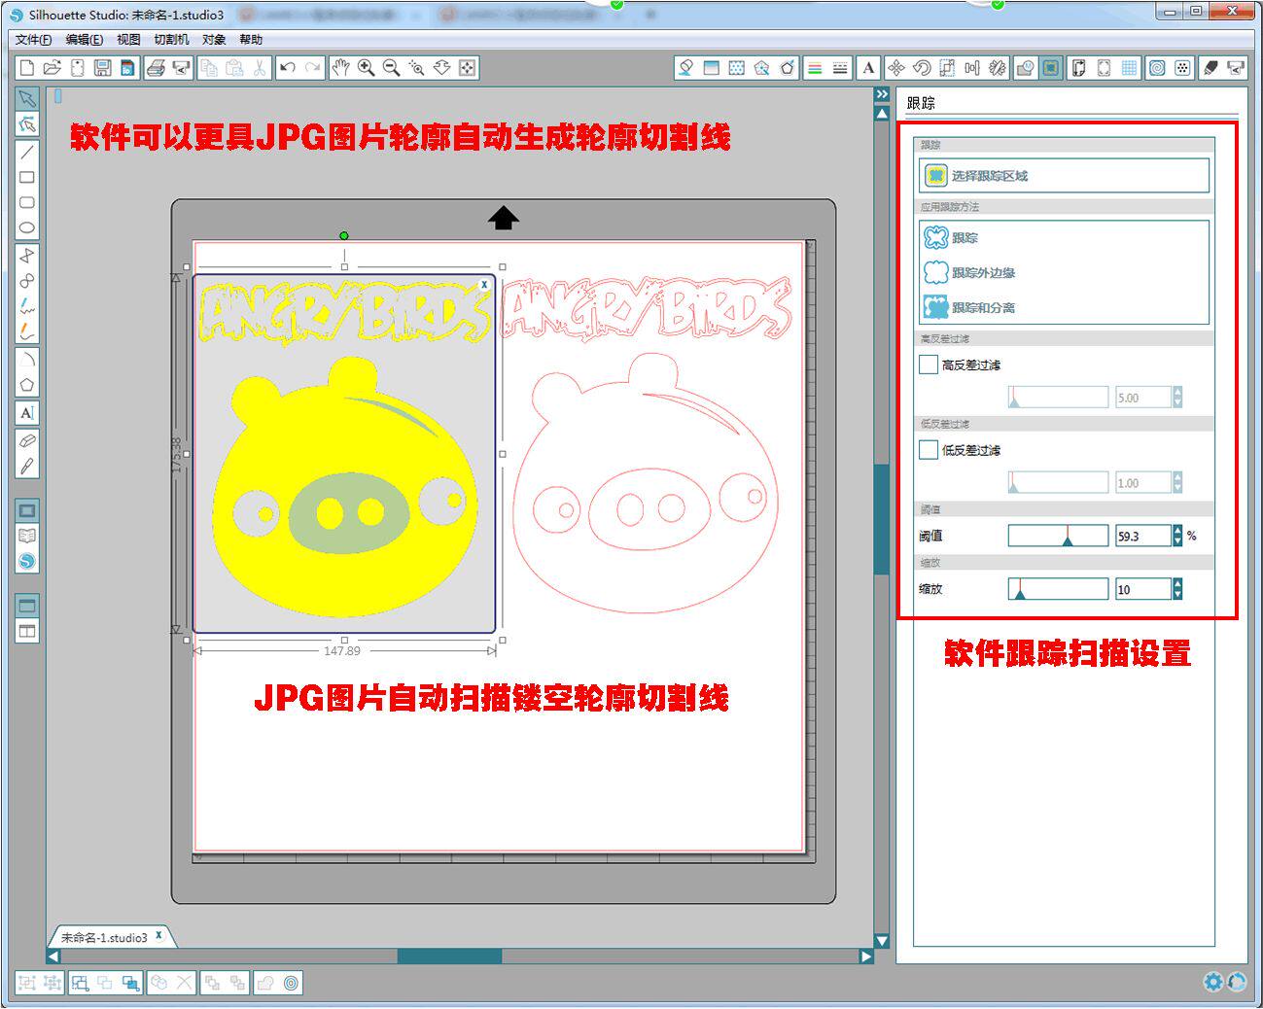This screenshot has height=1009, width=1263.
Task: Switch to the 未命名-1.studio3 document tab
Action: coord(104,938)
